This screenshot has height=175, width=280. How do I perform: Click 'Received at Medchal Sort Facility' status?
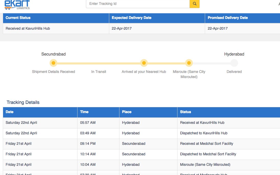pos(206,144)
